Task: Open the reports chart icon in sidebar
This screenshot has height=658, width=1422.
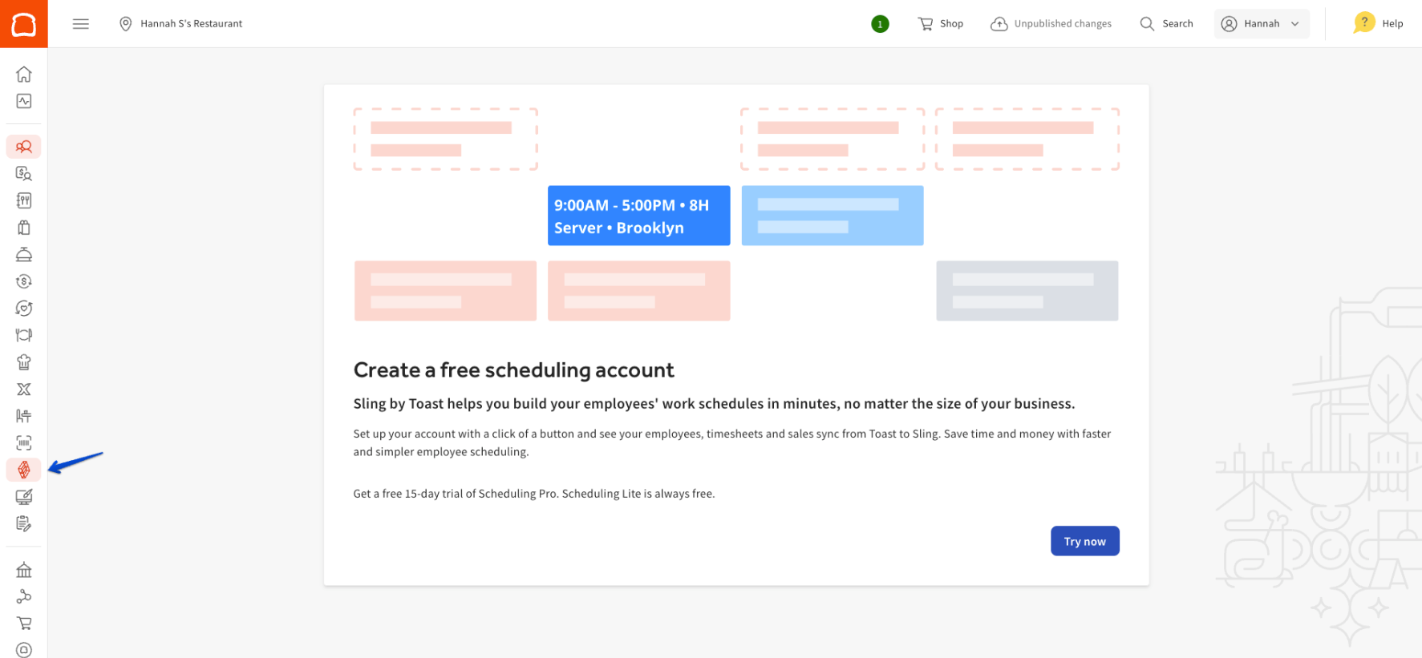Action: pos(24,101)
